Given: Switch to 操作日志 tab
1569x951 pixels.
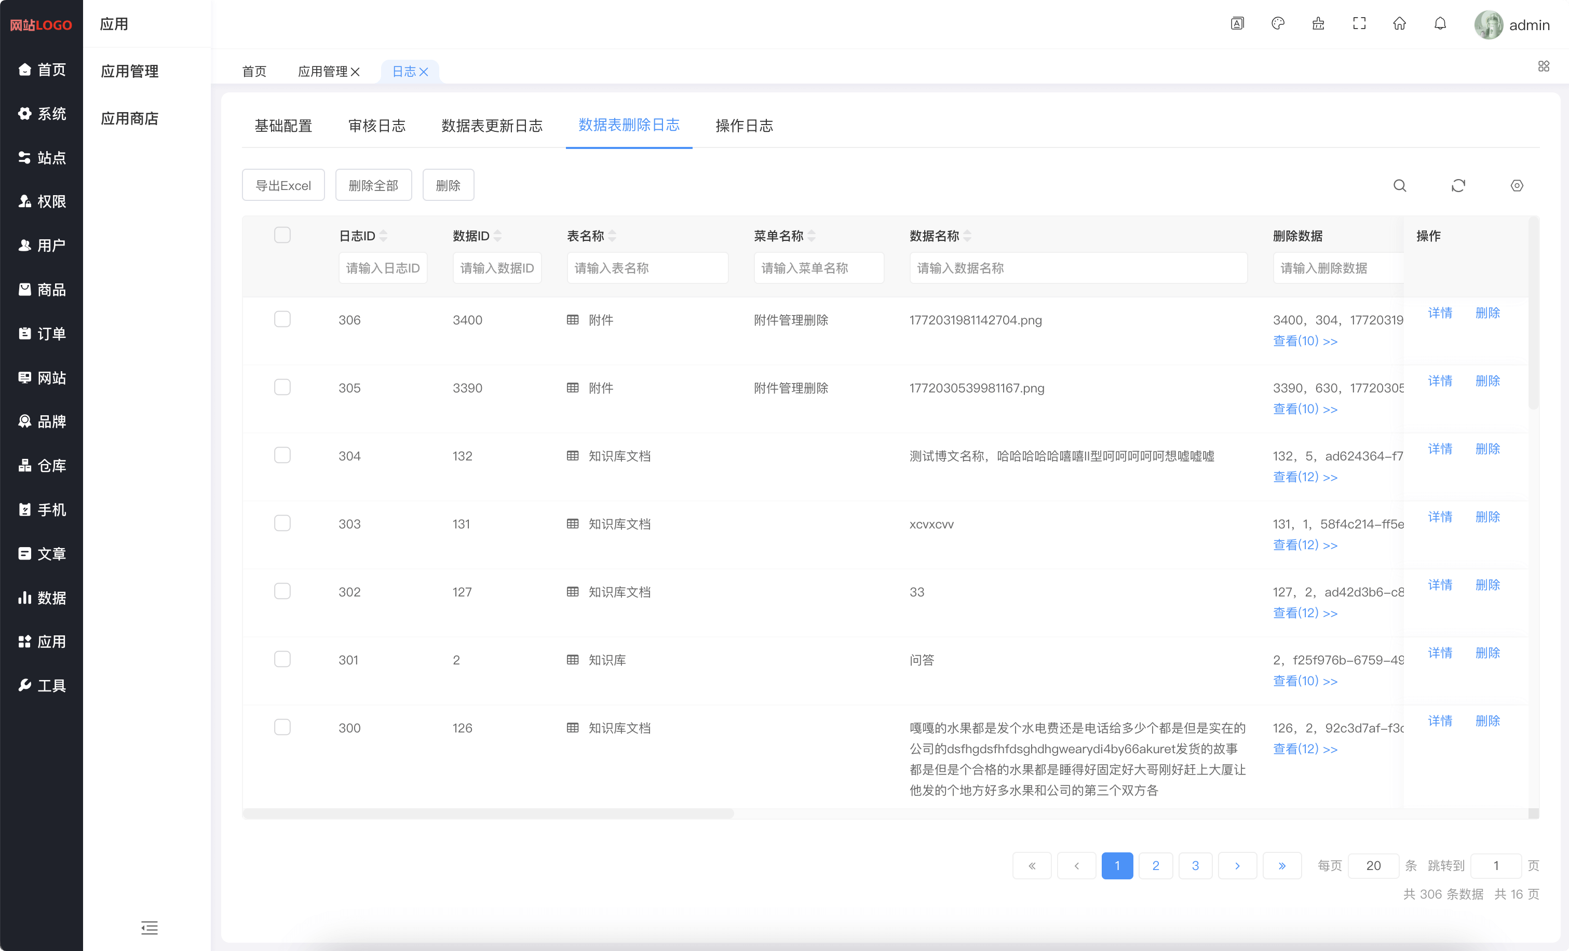Looking at the screenshot, I should pos(744,126).
